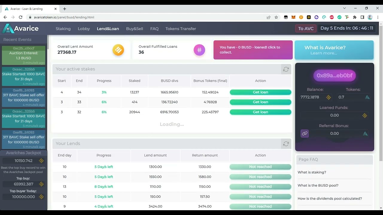Click the BUSD icon beside Top buy 65992.387

point(41,184)
